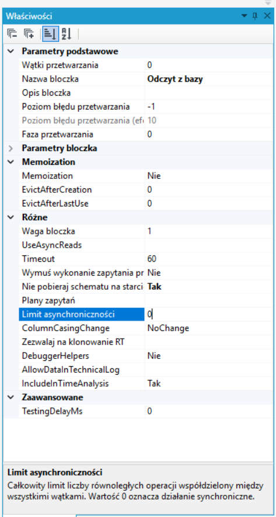Image resolution: width=276 pixels, height=517 pixels.
Task: Collapse the Zaawansowane section
Action: click(x=11, y=398)
